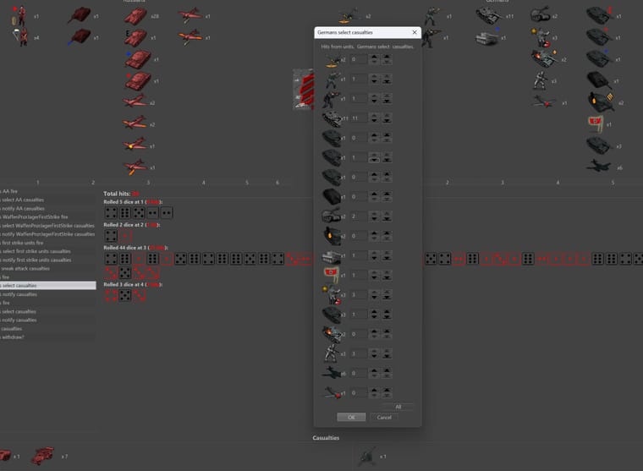
Task: Click the x11 tank icon in the dialog
Action: click(x=332, y=119)
